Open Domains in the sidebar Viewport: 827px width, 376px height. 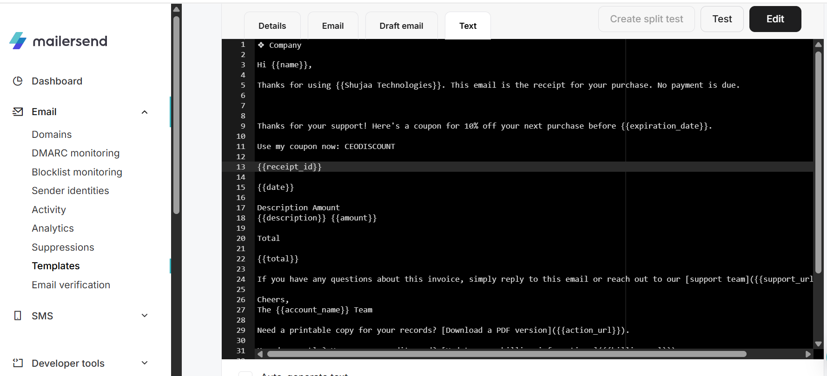pyautogui.click(x=52, y=135)
